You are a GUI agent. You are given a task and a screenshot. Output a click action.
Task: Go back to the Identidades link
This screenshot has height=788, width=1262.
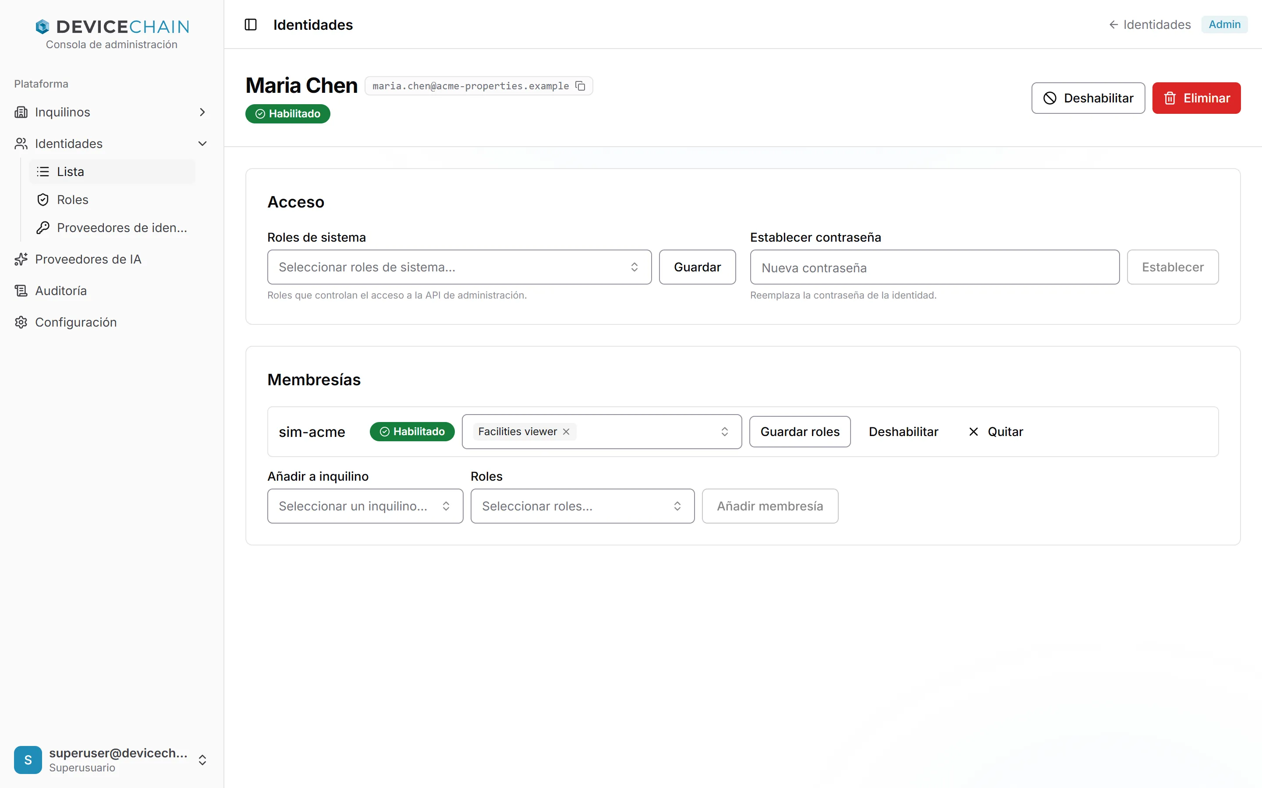click(x=1149, y=25)
